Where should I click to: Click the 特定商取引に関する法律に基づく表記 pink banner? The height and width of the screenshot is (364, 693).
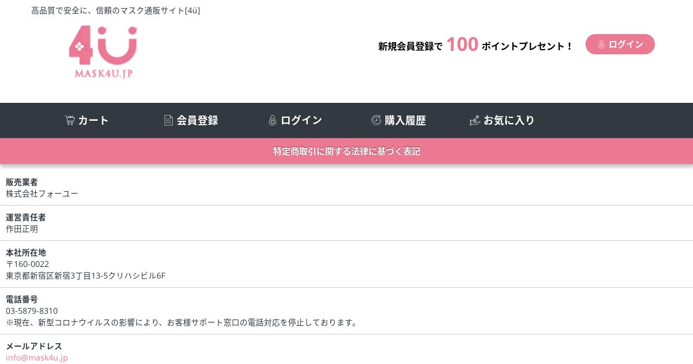click(x=346, y=151)
